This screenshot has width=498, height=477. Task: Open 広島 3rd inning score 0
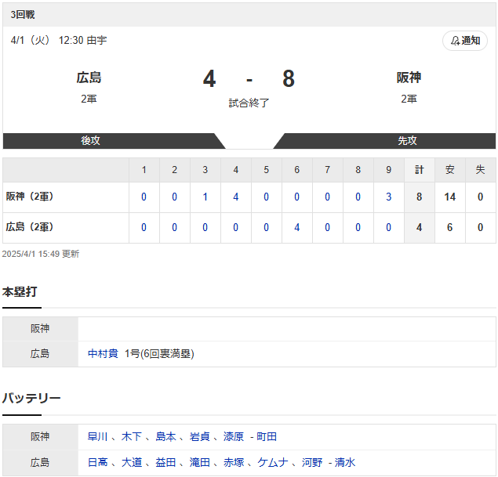tap(205, 227)
